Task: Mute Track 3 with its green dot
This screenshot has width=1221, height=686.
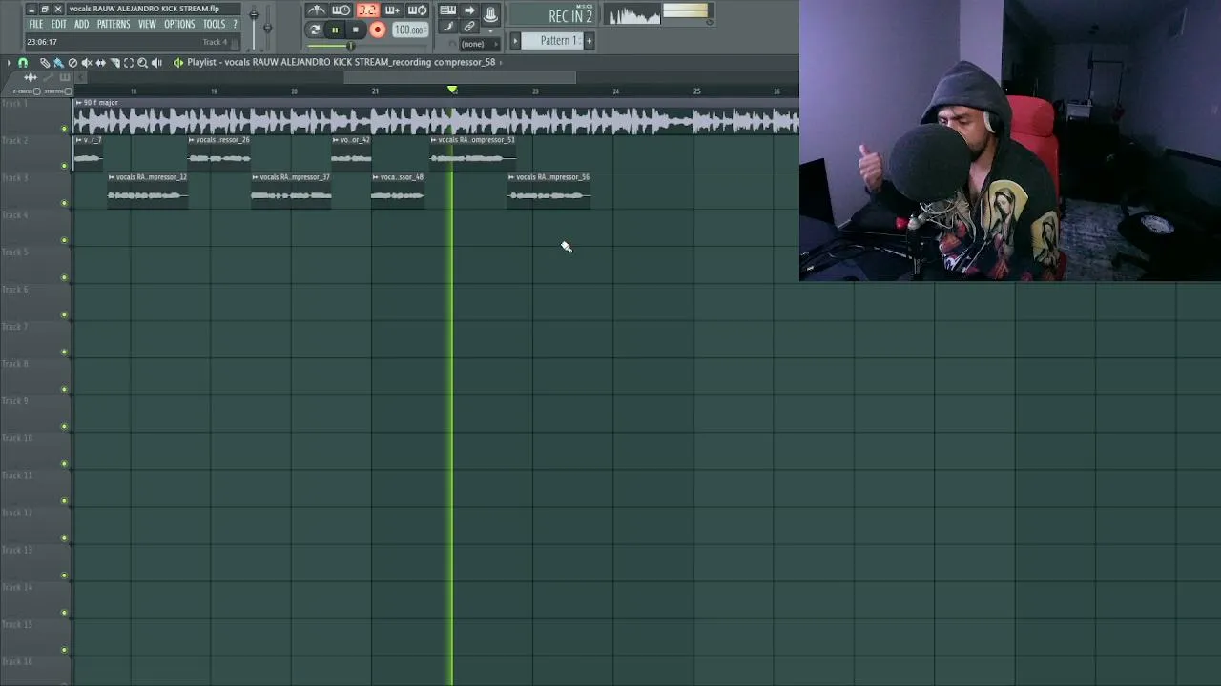Action: (x=64, y=203)
